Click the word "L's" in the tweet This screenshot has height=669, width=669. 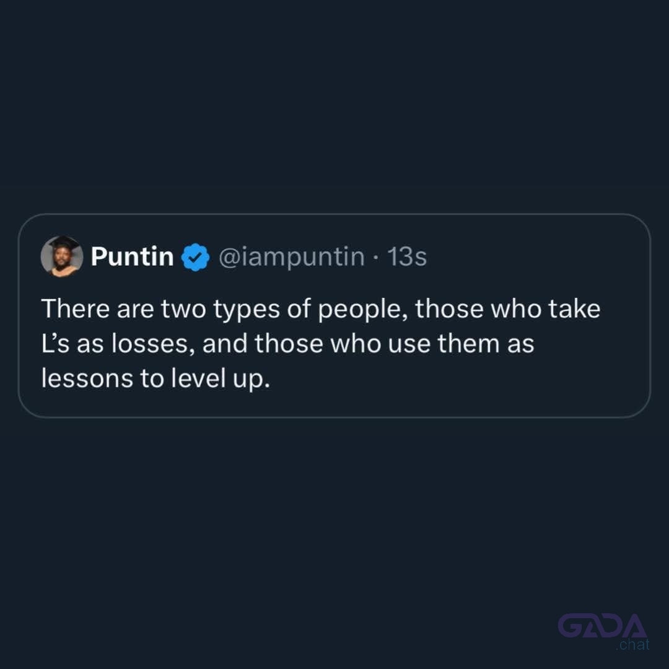55,343
